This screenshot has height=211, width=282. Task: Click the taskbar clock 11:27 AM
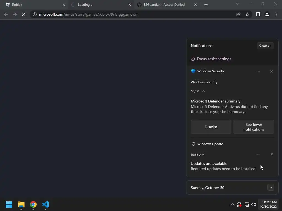[x=268, y=204]
